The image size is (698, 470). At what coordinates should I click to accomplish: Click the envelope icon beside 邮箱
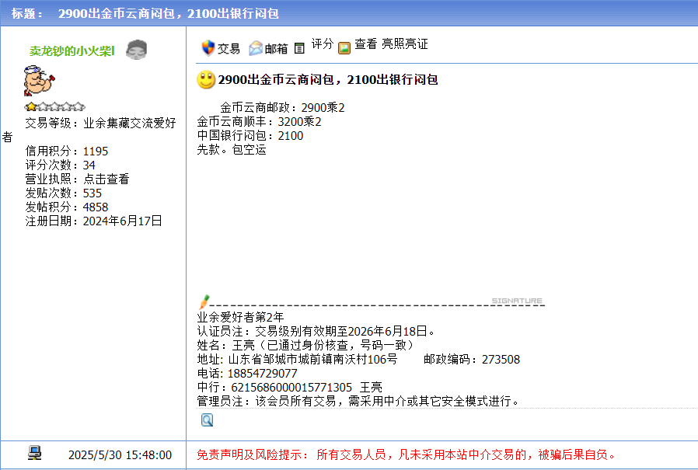256,48
